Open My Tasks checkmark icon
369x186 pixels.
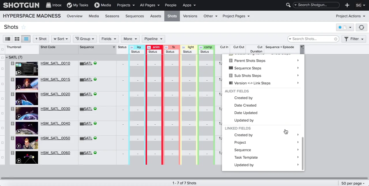[69, 5]
